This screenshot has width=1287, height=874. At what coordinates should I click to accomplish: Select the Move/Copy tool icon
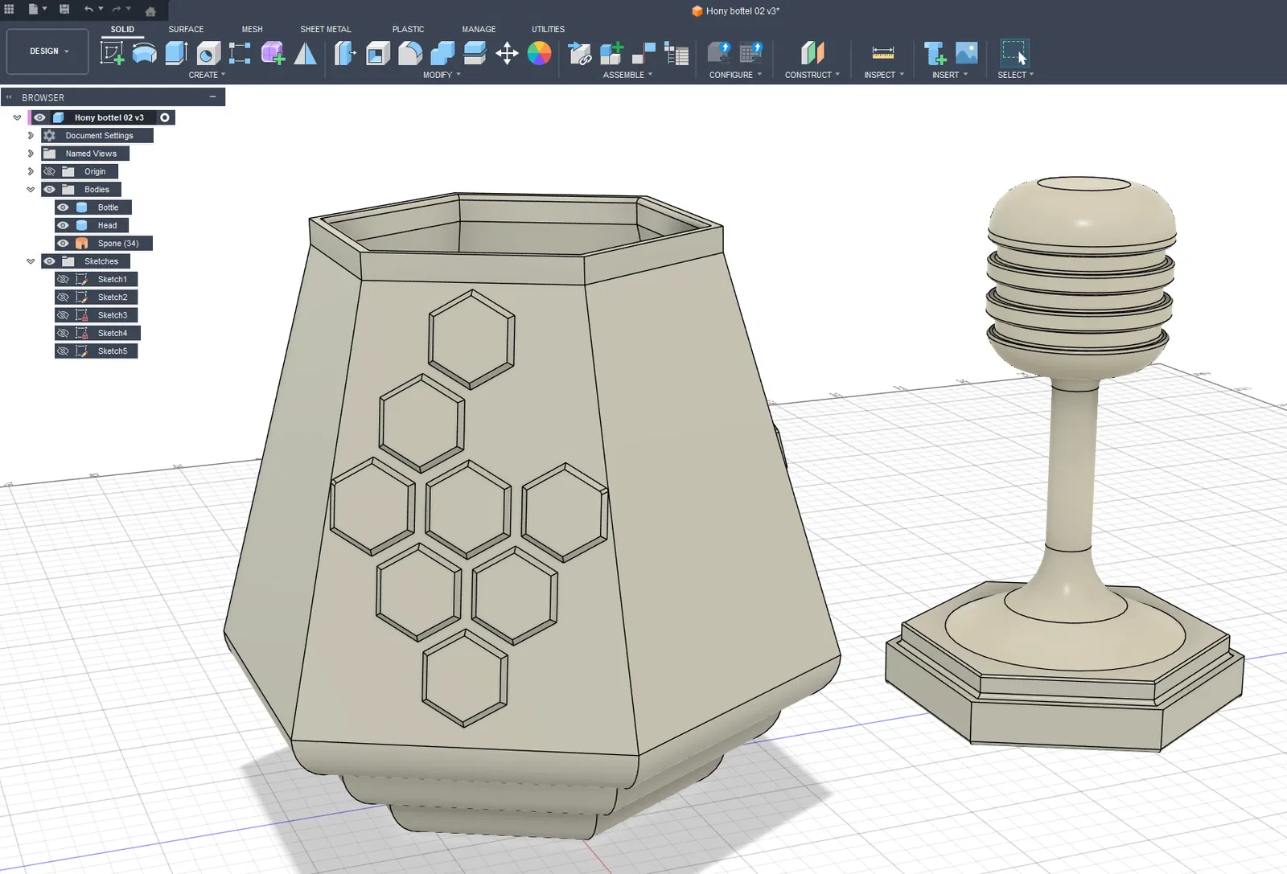pos(507,53)
